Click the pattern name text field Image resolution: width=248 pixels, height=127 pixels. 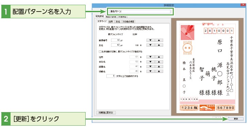(140, 12)
